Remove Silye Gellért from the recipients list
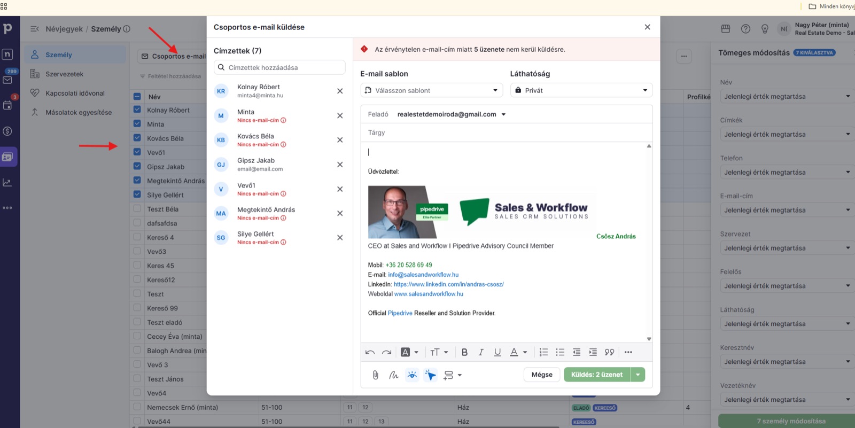Viewport: 855px width, 428px height. click(340, 238)
